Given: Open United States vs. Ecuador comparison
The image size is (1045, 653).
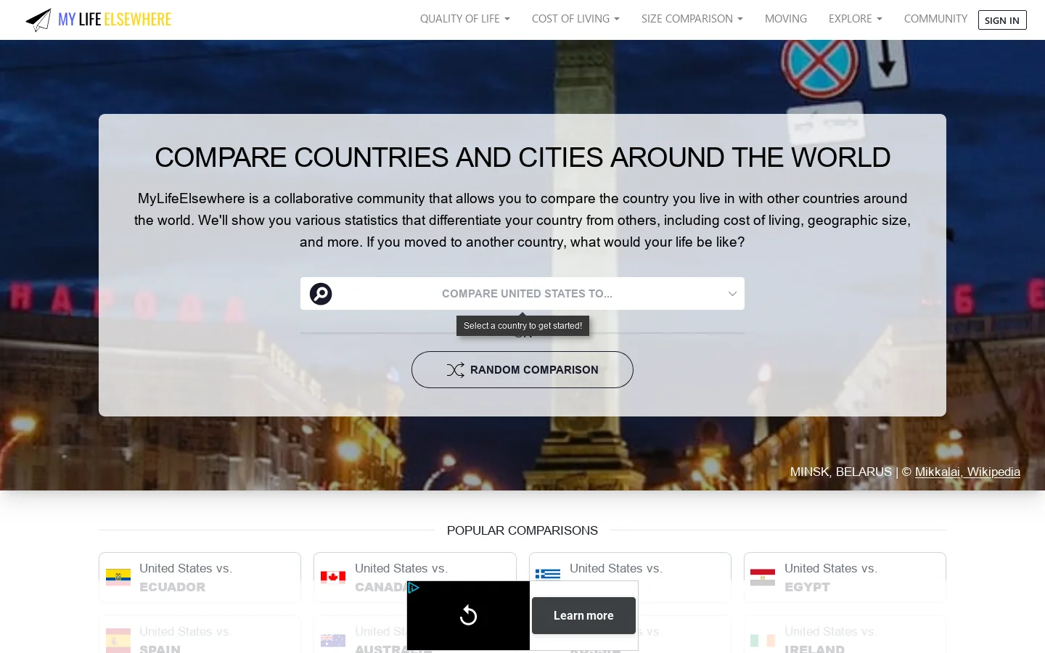Looking at the screenshot, I should point(200,578).
